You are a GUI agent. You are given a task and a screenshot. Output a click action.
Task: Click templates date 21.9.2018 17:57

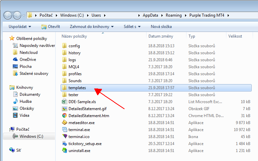[x=161, y=88]
